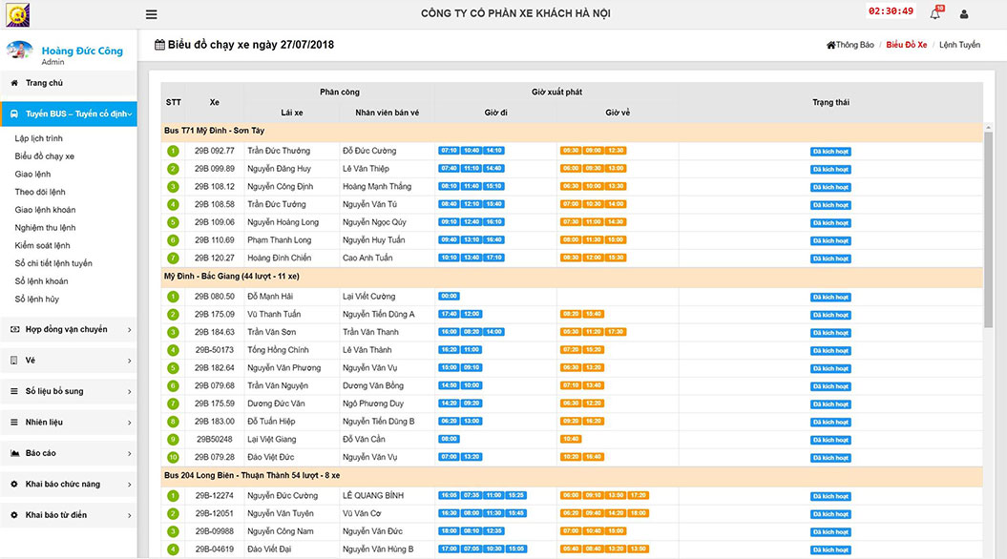Image resolution: width=1007 pixels, height=559 pixels.
Task: Collapse the Tuyến BUS – Tuyến cố định section
Action: coord(130,114)
